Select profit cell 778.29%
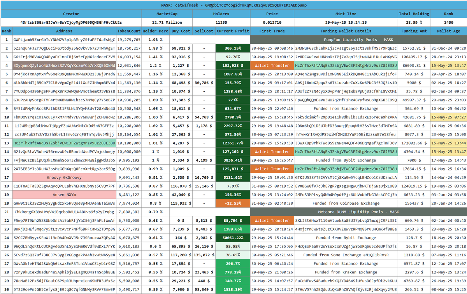 (232, 272)
